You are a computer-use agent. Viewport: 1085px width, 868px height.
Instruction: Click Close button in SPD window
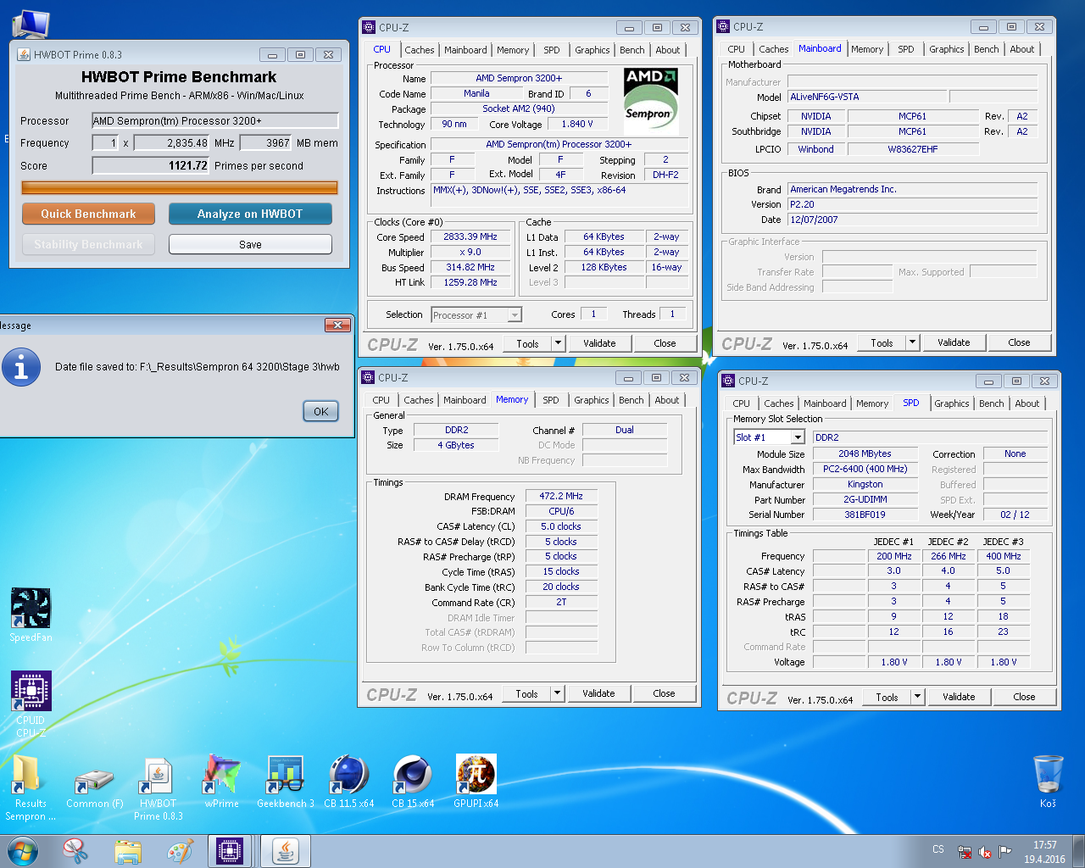click(1024, 697)
